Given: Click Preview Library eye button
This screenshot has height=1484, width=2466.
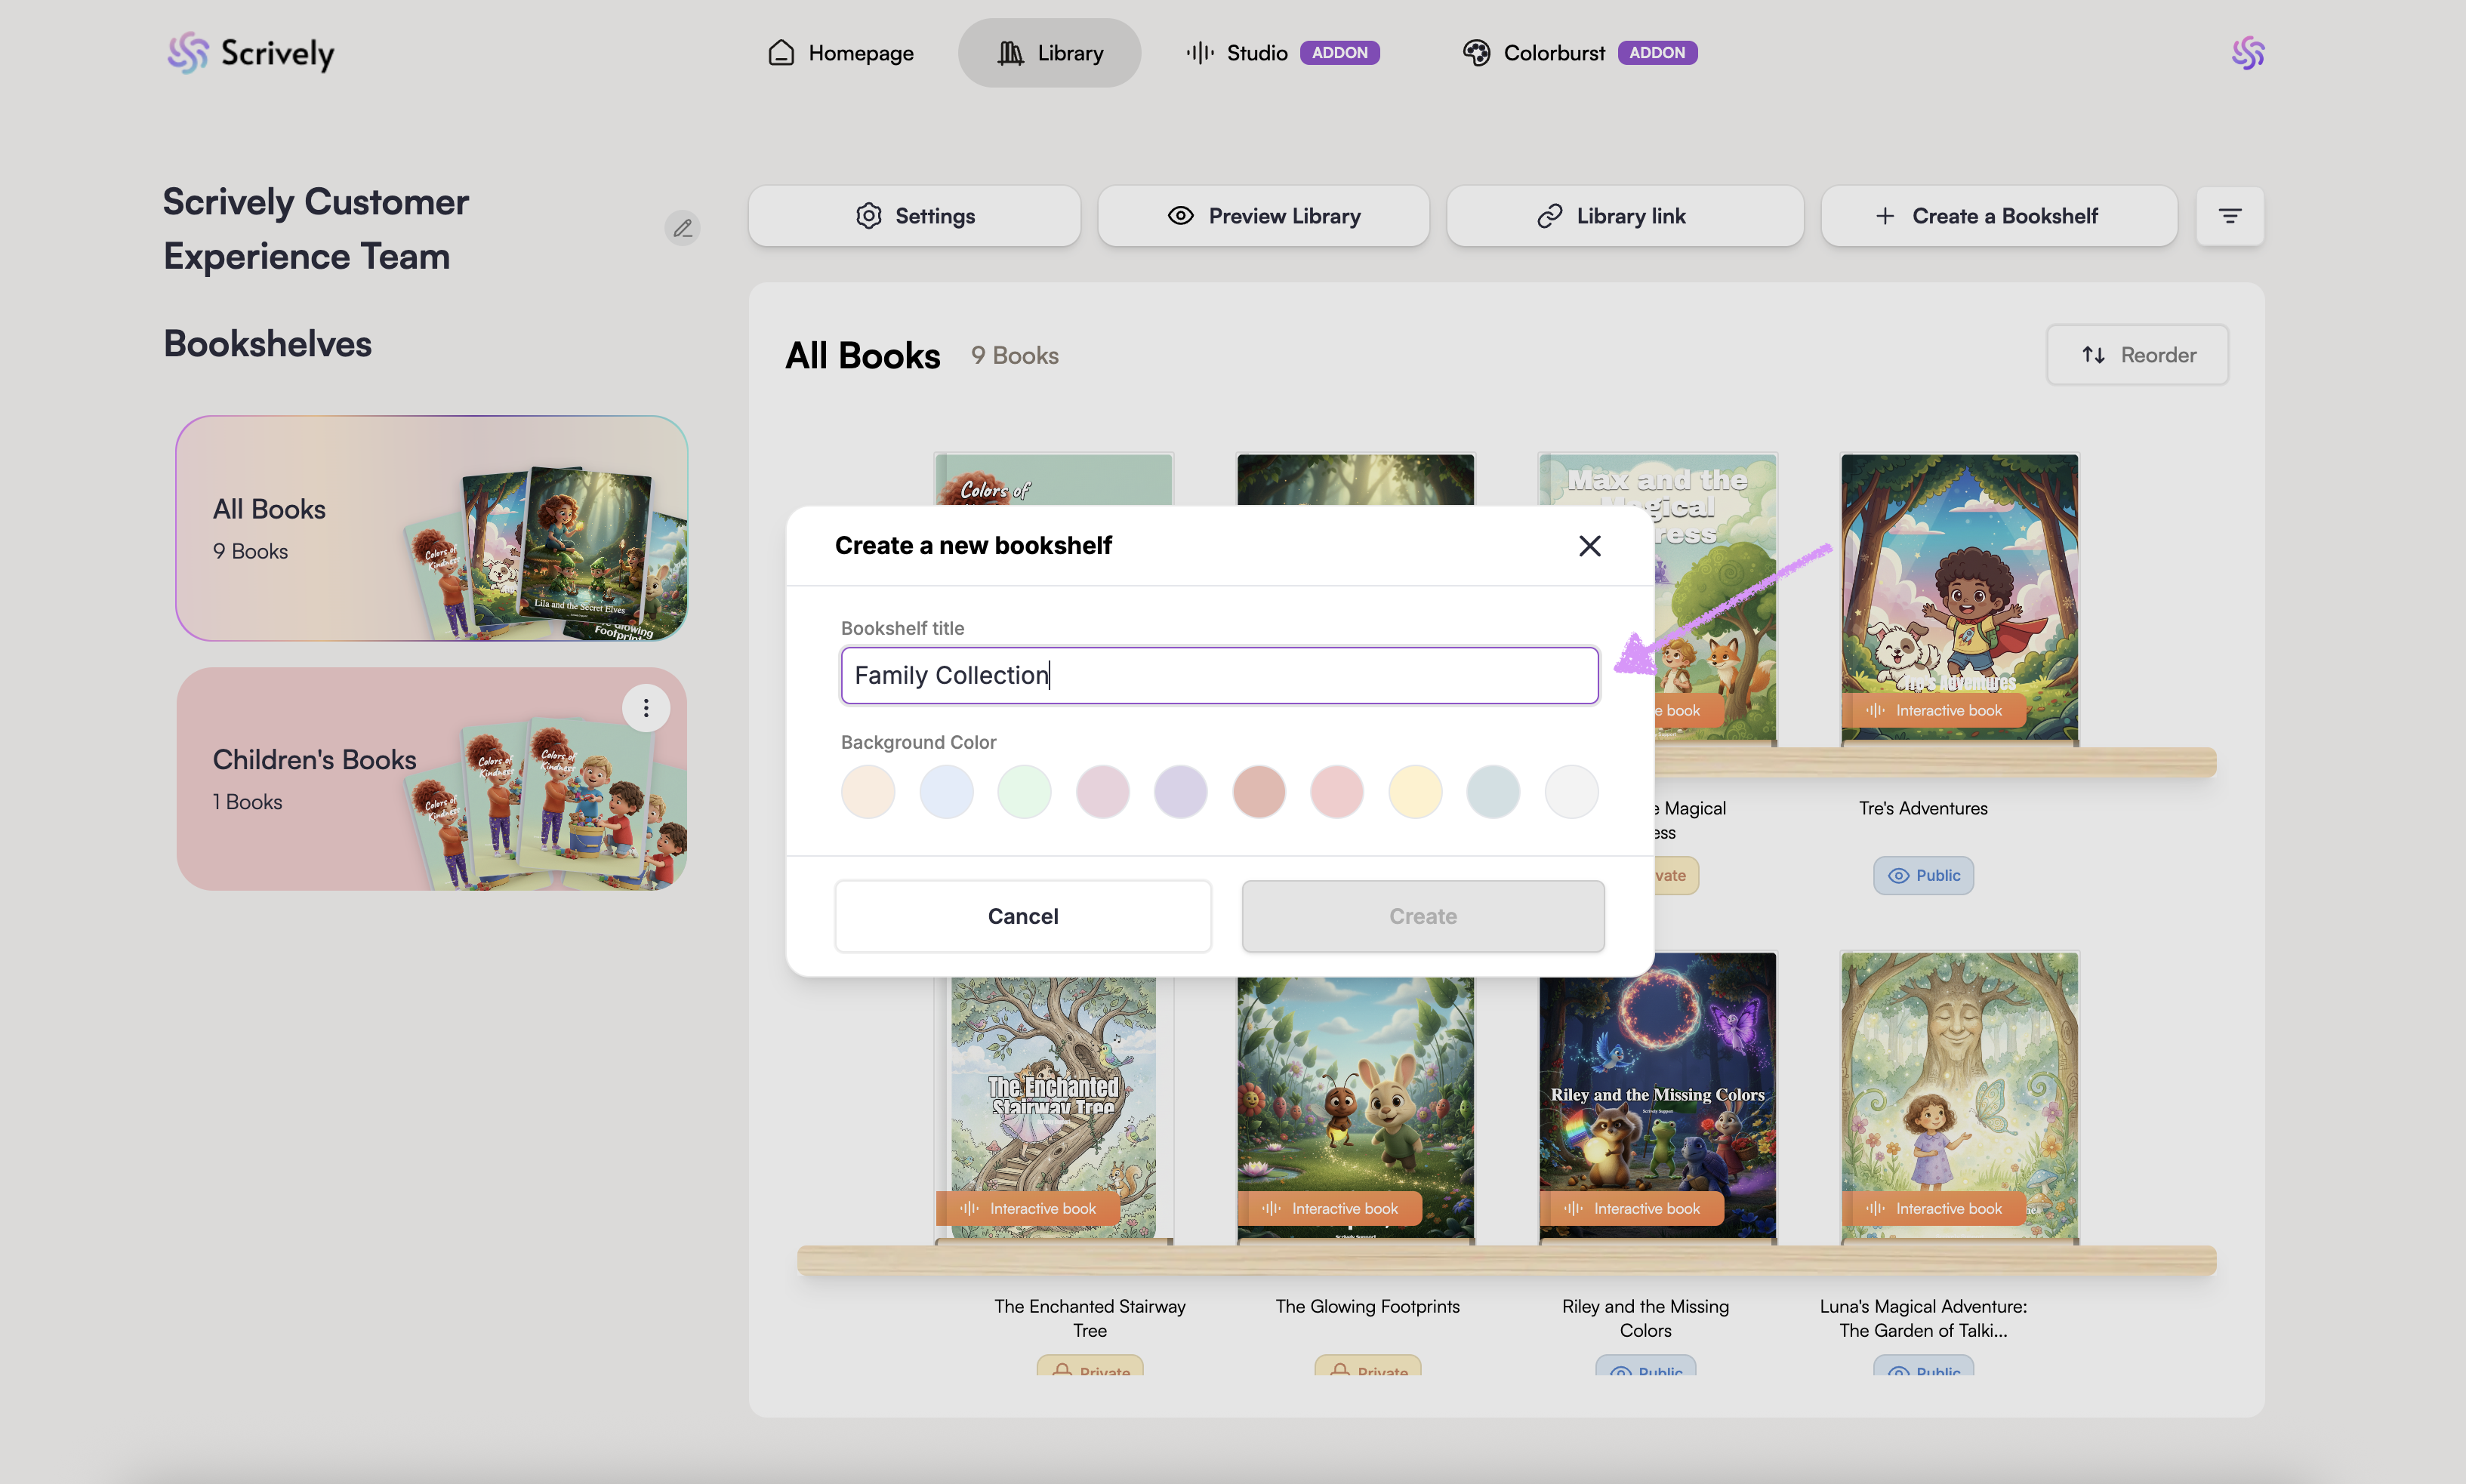Looking at the screenshot, I should [1263, 216].
